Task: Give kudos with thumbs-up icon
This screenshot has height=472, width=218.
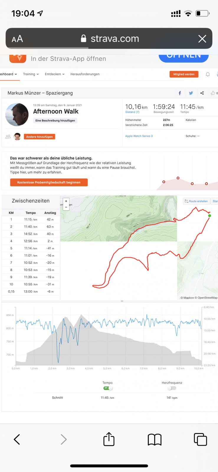Action: 213,93
